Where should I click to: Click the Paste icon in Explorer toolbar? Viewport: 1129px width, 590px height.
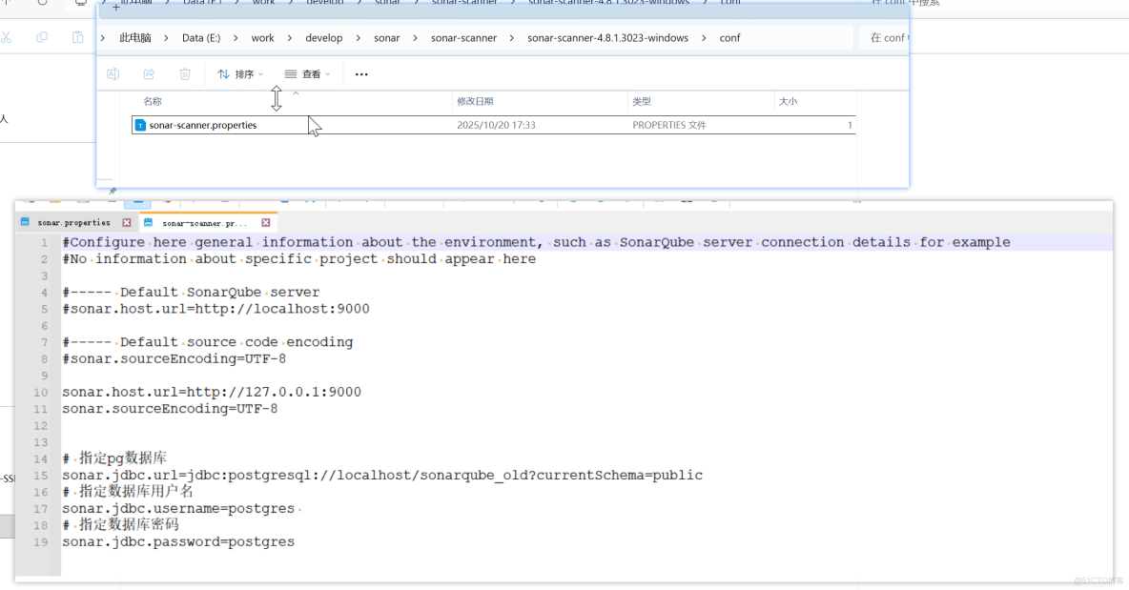[x=79, y=37]
